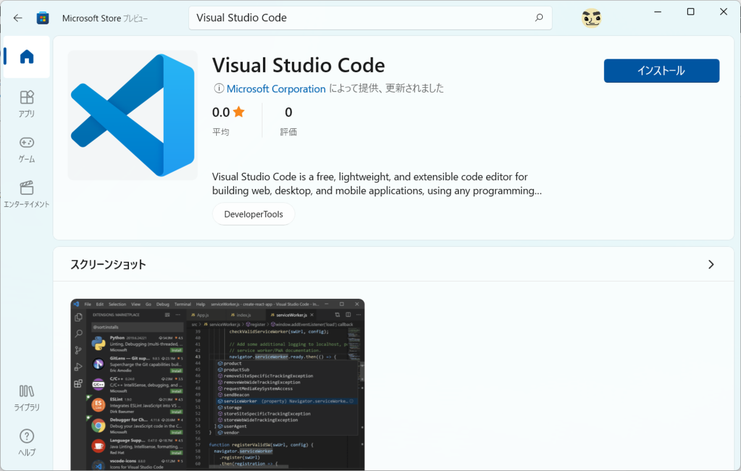Expand the スクリーンショット section chevron
The image size is (741, 471).
click(711, 264)
